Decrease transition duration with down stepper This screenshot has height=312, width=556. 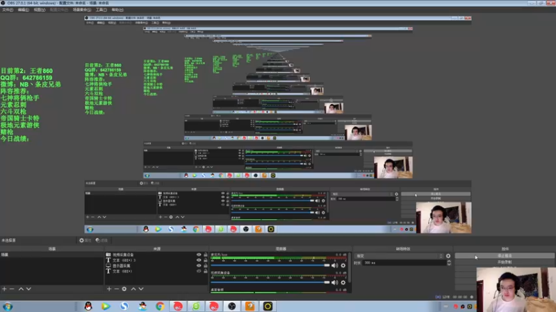click(449, 264)
